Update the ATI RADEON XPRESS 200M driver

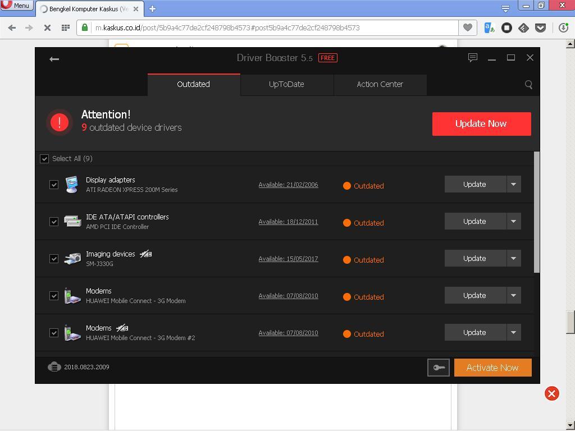(x=475, y=184)
